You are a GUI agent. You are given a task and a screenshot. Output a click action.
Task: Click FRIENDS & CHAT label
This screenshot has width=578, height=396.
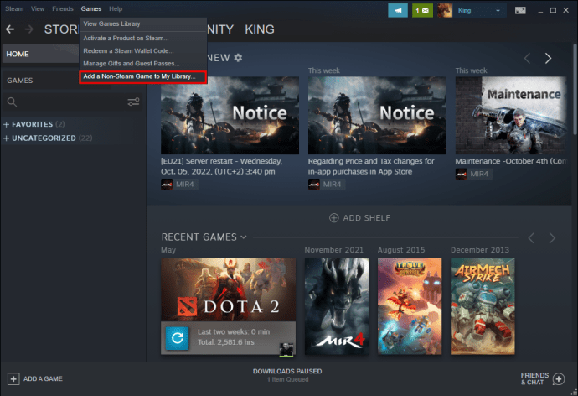(534, 378)
